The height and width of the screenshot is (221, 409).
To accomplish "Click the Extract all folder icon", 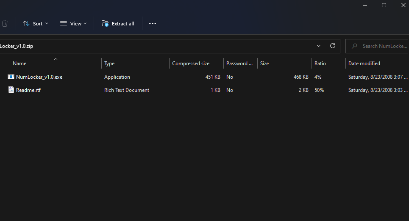I will 105,24.
